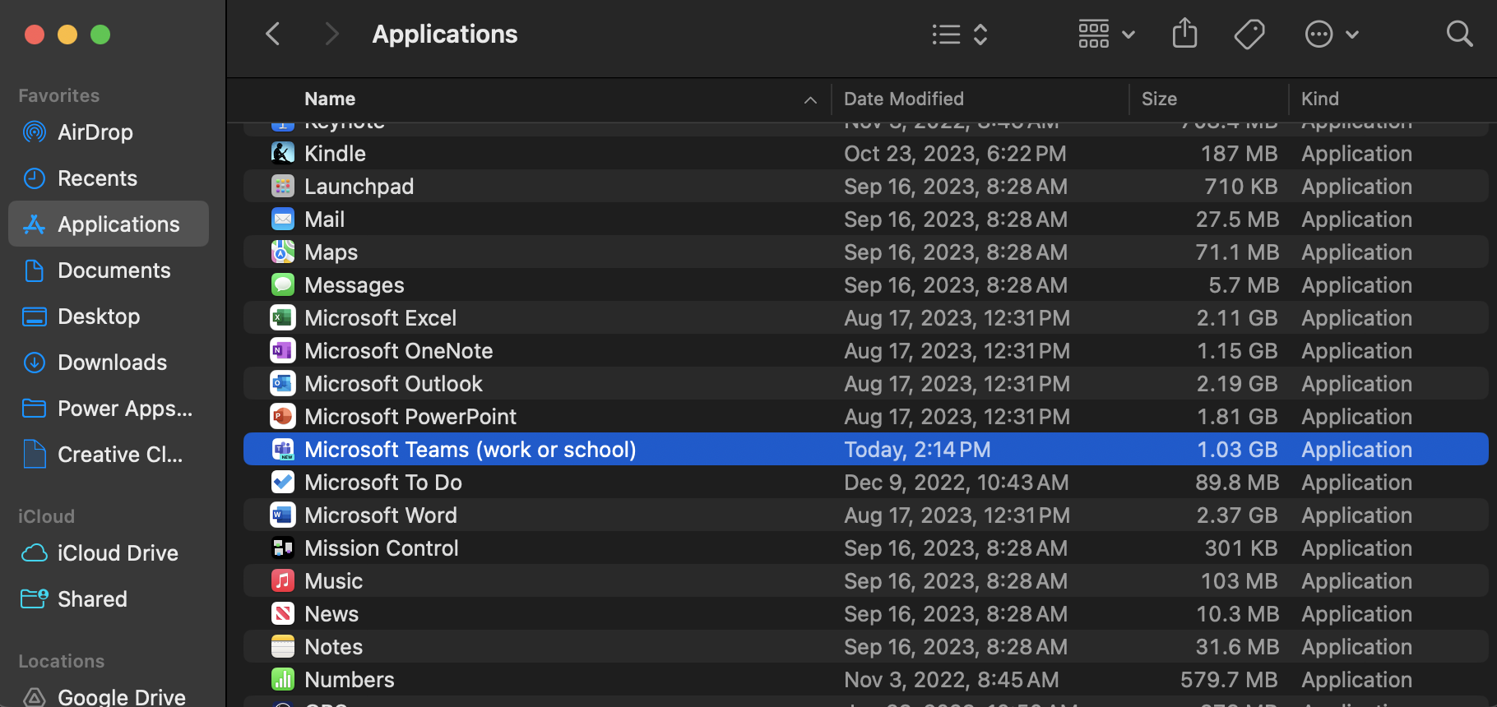
Task: Open the Group By grid dropdown
Action: 1107,34
